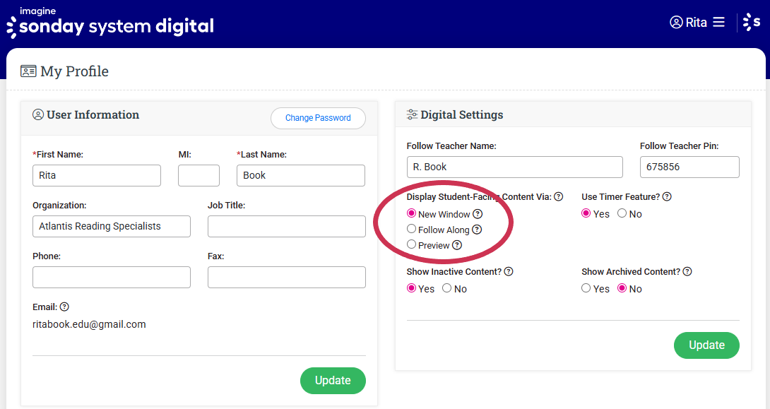Click help icon next to Follow Along
This screenshot has height=409, width=770.
pyautogui.click(x=477, y=230)
